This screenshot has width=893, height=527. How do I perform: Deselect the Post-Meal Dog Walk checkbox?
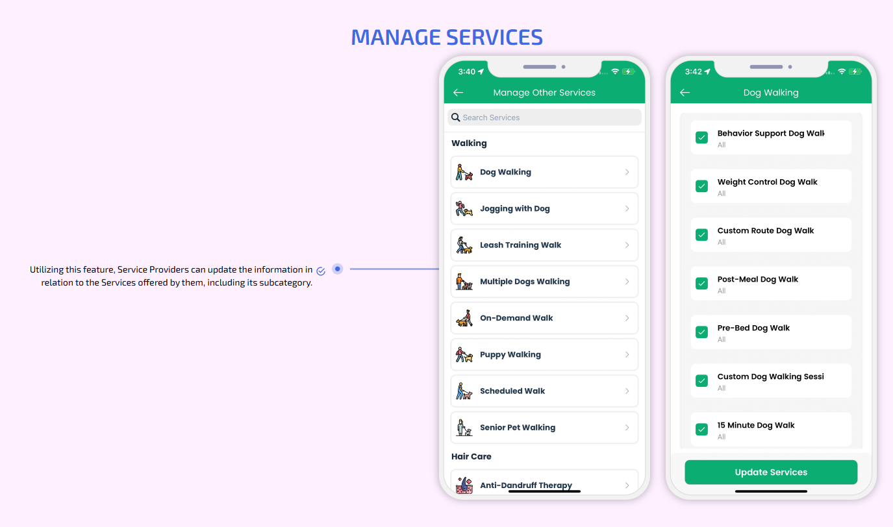701,284
